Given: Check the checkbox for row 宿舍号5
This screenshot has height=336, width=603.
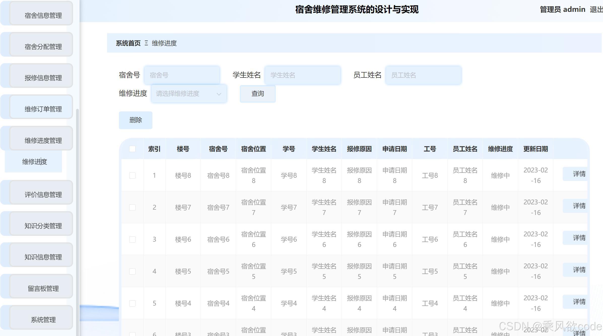Looking at the screenshot, I should pyautogui.click(x=132, y=271).
